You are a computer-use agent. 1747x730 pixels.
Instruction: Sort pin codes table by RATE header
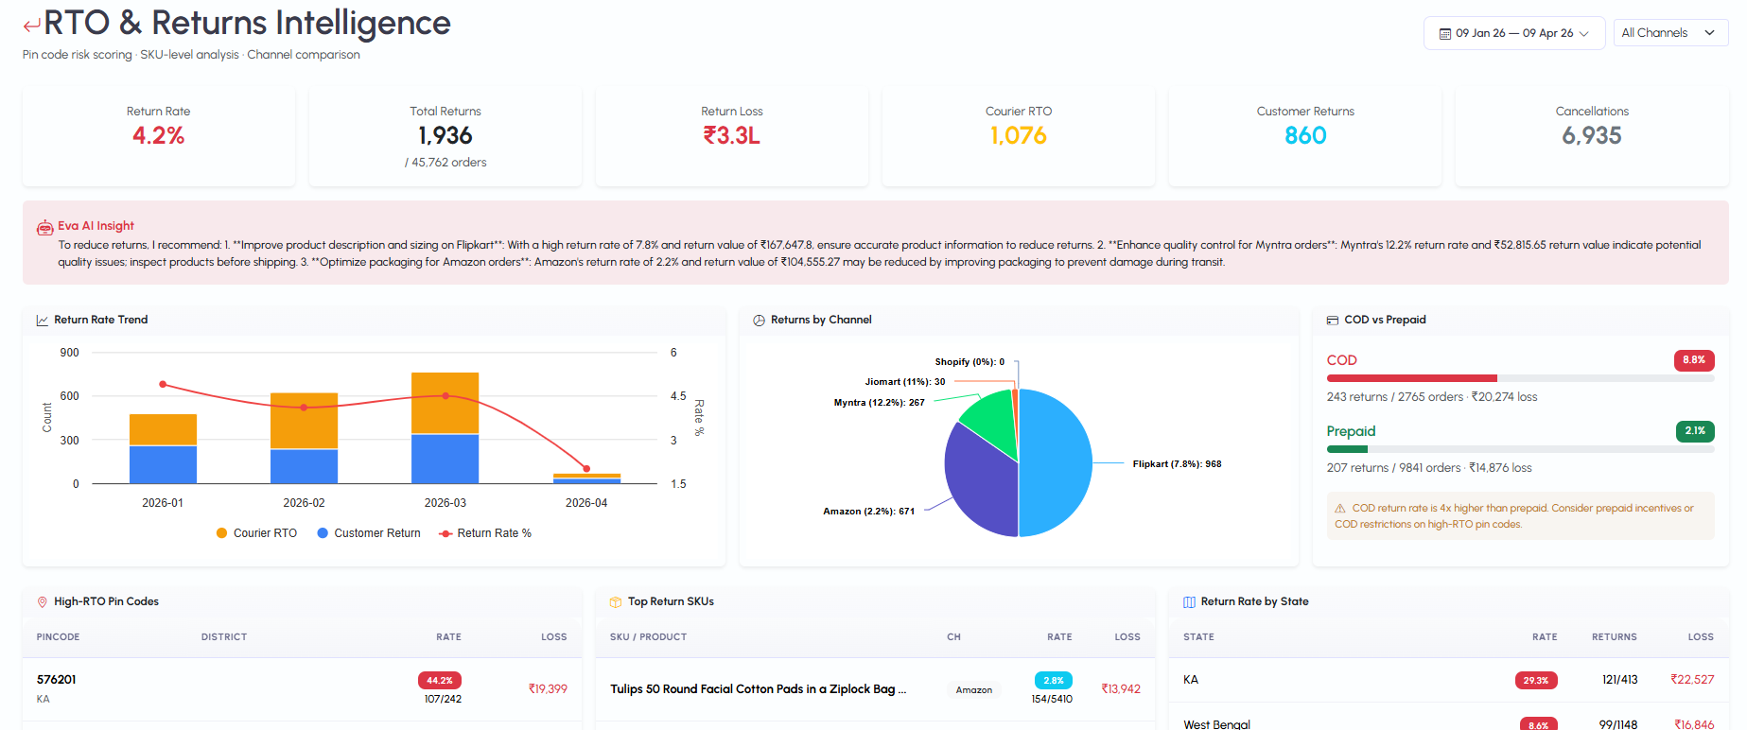[448, 637]
